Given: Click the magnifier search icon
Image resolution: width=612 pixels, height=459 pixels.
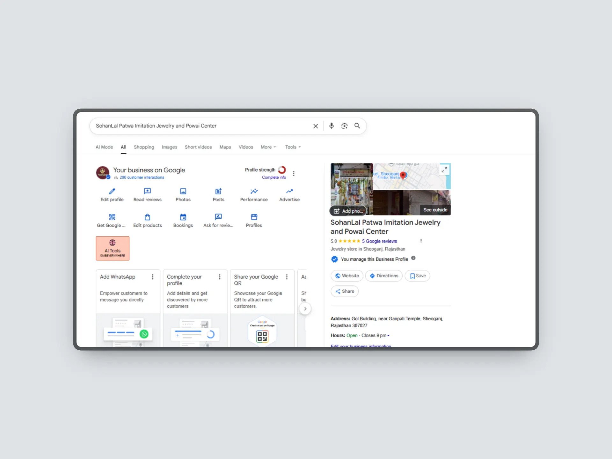Looking at the screenshot, I should [357, 126].
